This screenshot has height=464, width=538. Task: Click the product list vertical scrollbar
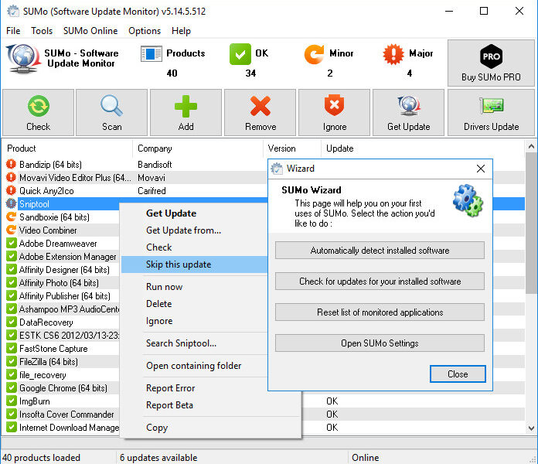530,232
